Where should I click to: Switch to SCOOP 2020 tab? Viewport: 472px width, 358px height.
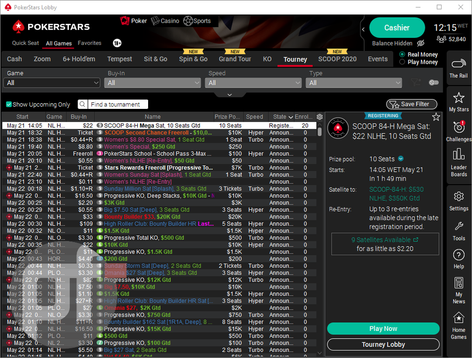[337, 59]
